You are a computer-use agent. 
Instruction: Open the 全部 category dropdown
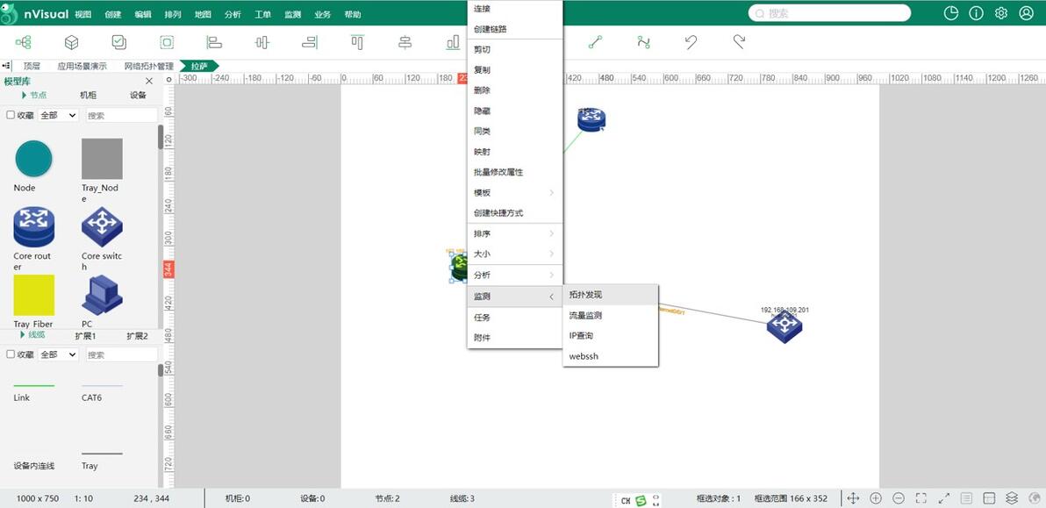[x=55, y=115]
